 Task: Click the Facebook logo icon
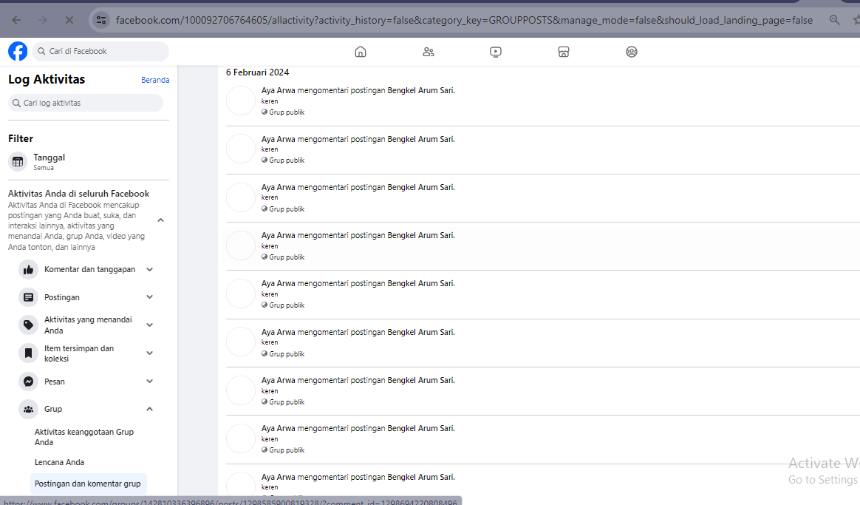[x=18, y=51]
